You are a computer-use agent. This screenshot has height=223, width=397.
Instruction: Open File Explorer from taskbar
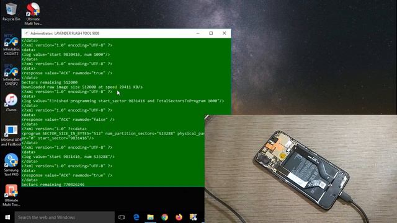point(150,217)
